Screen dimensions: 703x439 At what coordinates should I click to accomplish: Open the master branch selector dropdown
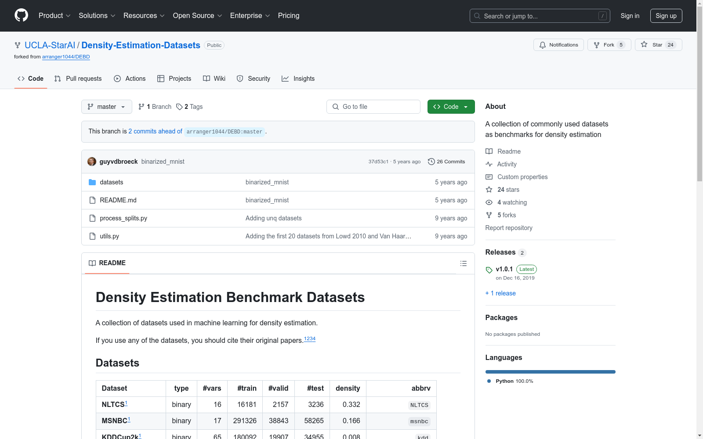[x=107, y=107]
